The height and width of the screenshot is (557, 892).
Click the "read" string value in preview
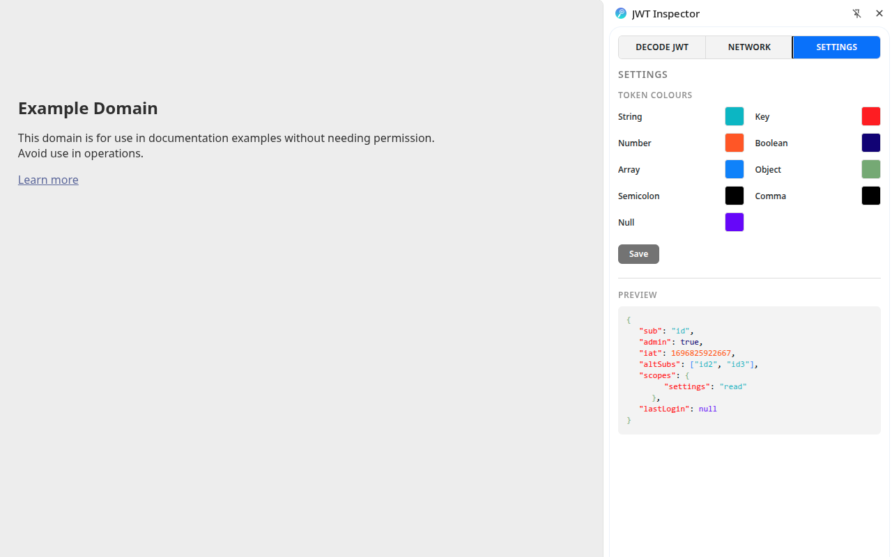(x=733, y=386)
